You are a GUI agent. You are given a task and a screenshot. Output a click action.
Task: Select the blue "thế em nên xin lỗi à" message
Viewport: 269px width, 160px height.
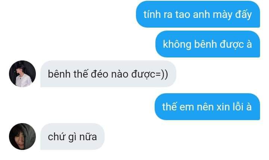(207, 107)
